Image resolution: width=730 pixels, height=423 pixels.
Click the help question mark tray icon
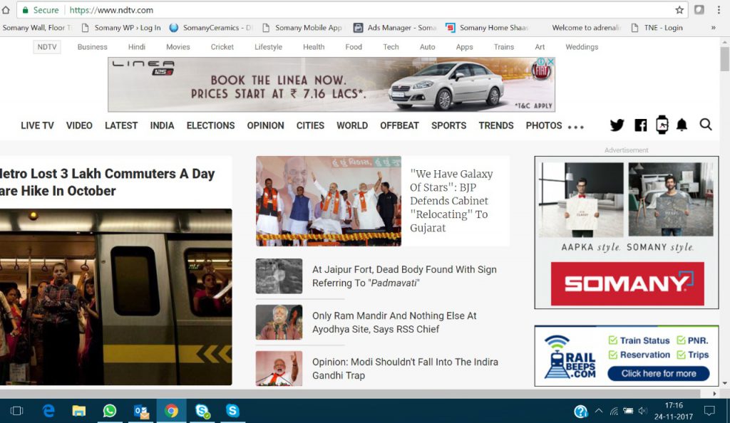coord(580,412)
